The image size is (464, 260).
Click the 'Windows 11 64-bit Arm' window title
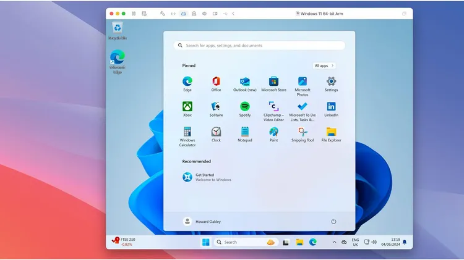(322, 14)
